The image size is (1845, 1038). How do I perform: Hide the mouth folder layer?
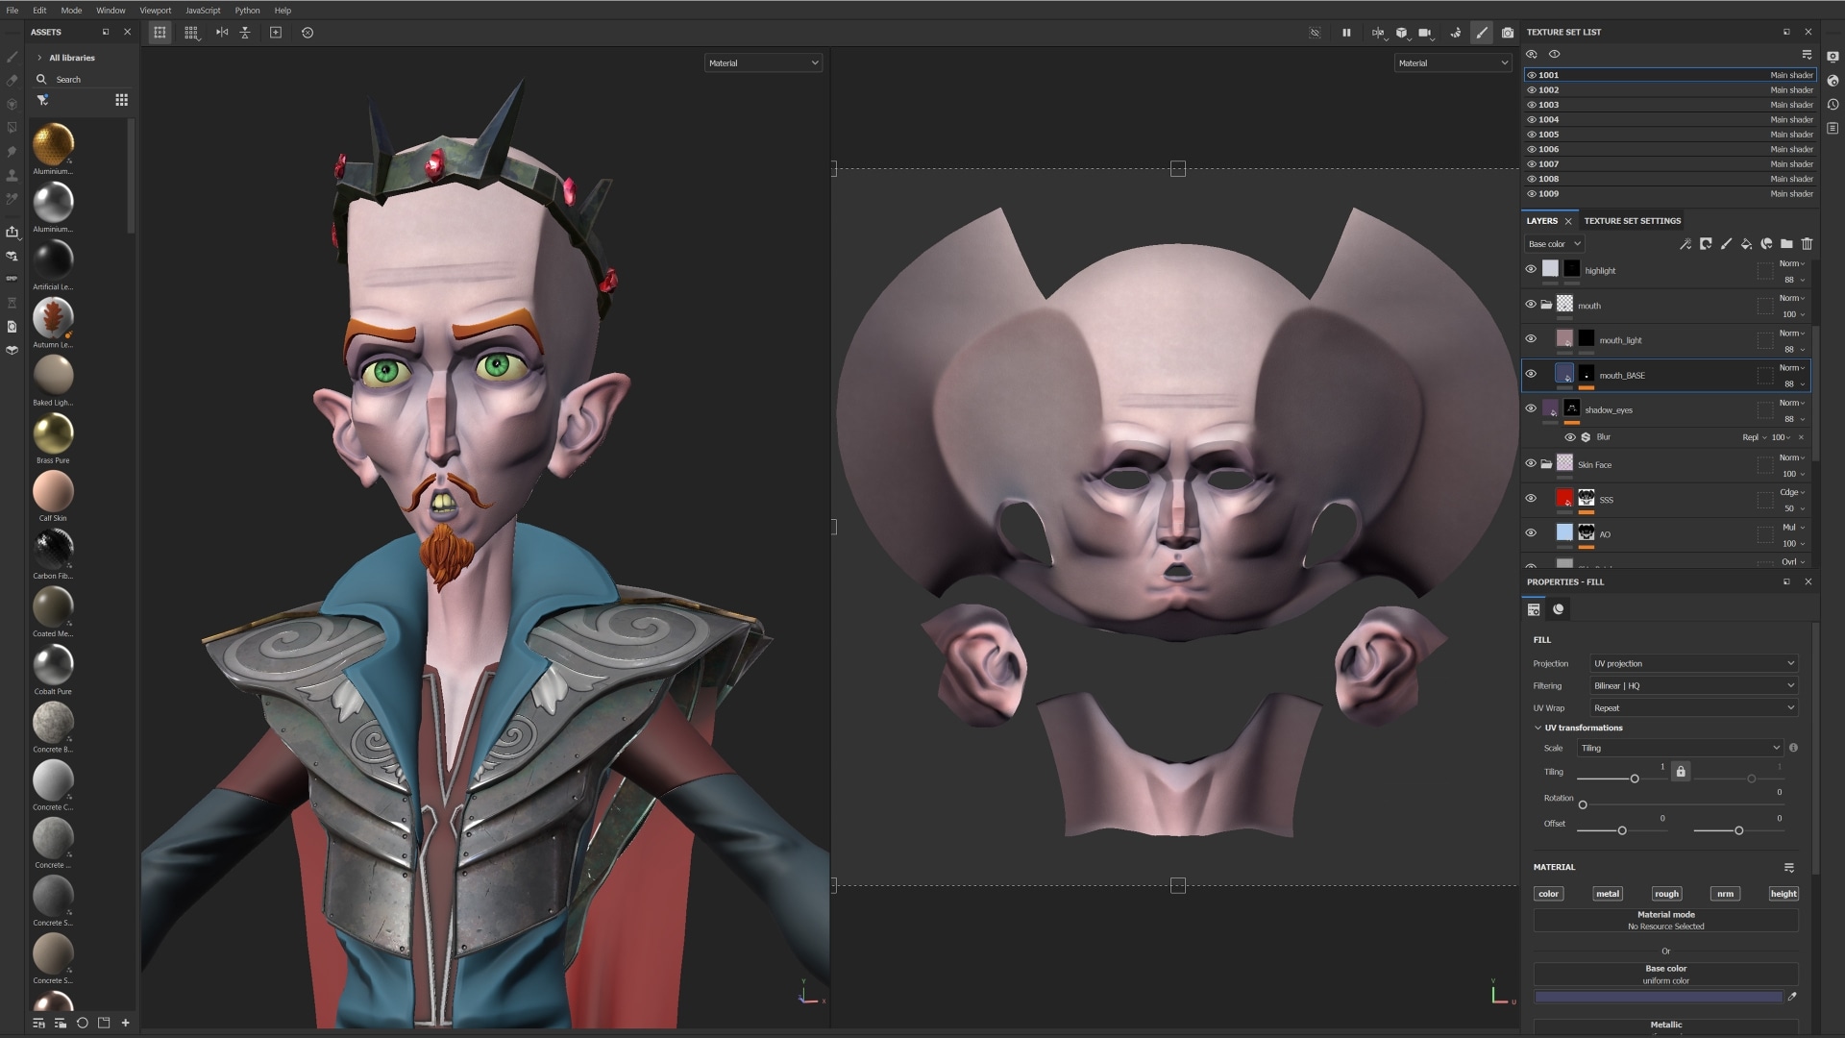(x=1531, y=305)
